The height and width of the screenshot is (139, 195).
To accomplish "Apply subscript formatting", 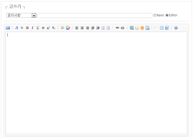I will click(x=54, y=28).
